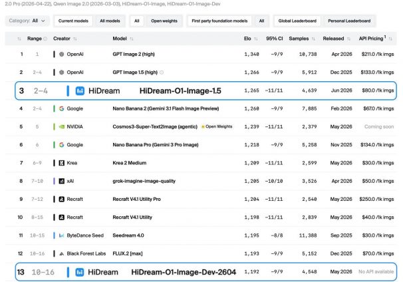Click the No API available text
This screenshot has height=282, width=403.
click(x=376, y=272)
